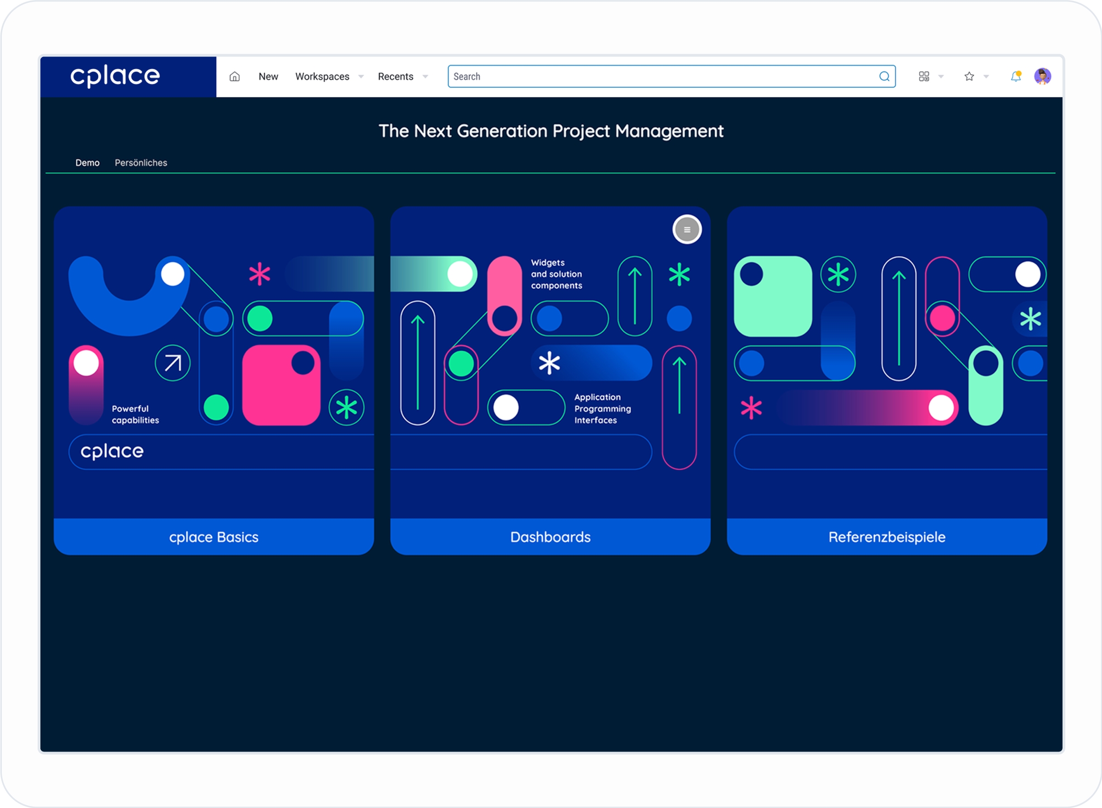Click the diagonal arrow circle on Basics tile
Image resolution: width=1102 pixels, height=808 pixels.
click(172, 363)
